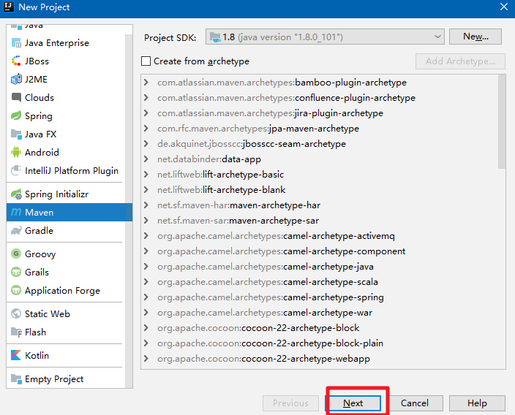Click the IntelliJ IDEA logo in title bar
This screenshot has width=515, height=415.
click(9, 7)
